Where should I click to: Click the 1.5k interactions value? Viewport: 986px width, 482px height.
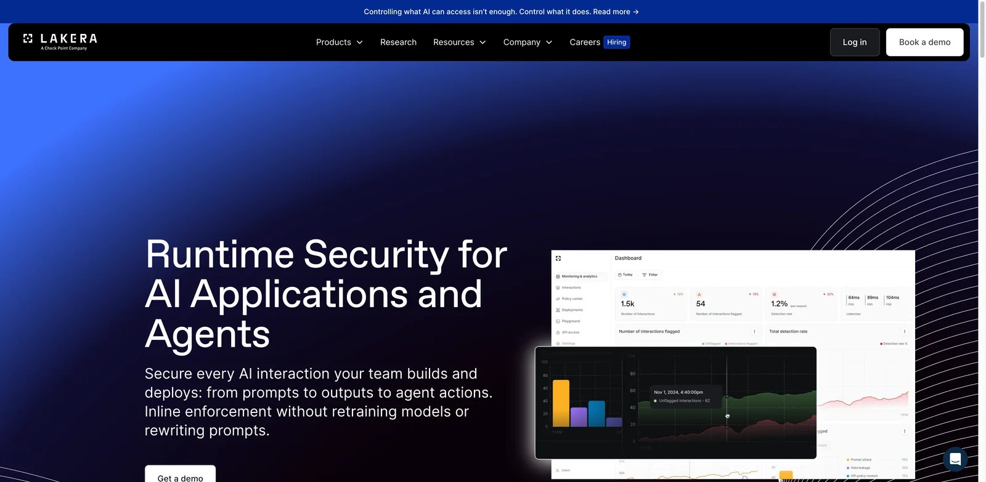(627, 303)
